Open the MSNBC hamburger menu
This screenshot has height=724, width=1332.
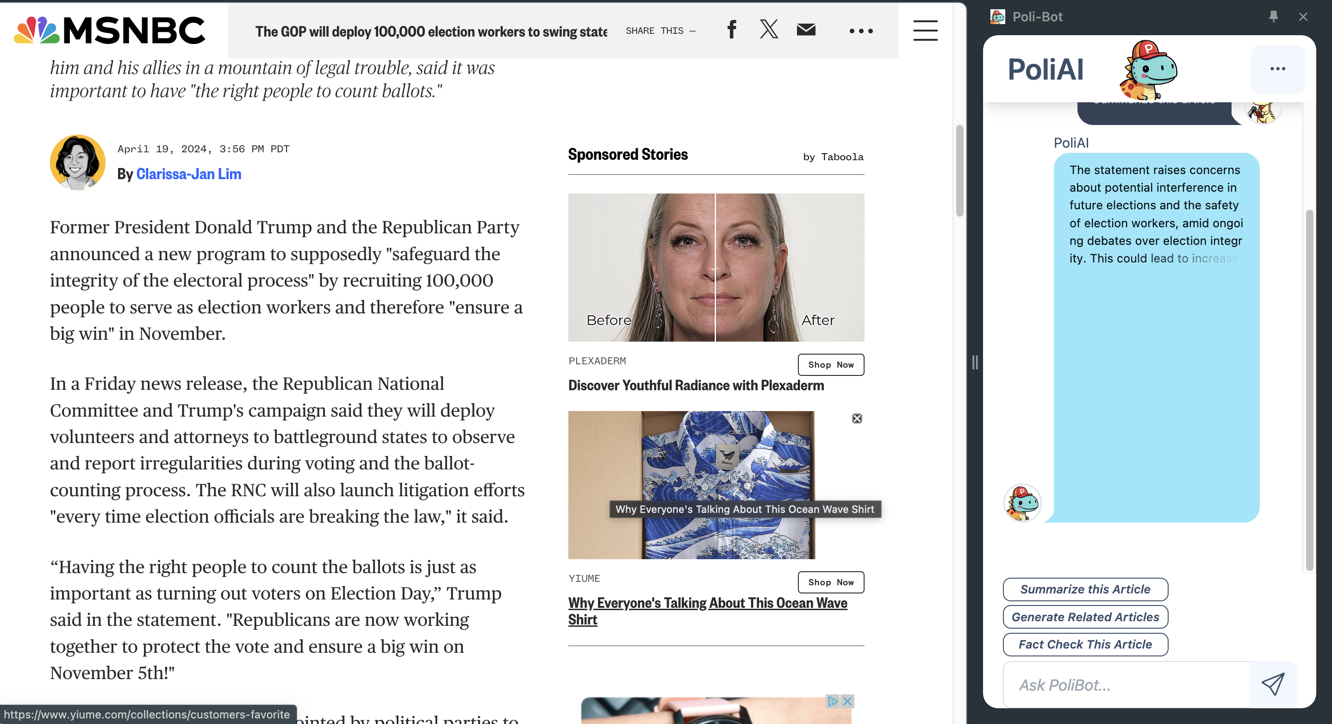click(925, 31)
